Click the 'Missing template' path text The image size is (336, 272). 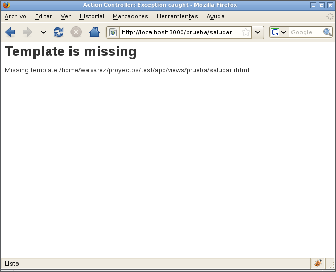click(127, 70)
